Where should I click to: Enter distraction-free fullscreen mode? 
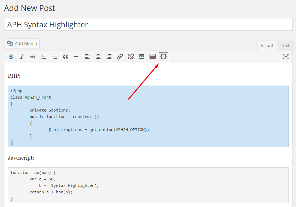tap(286, 57)
